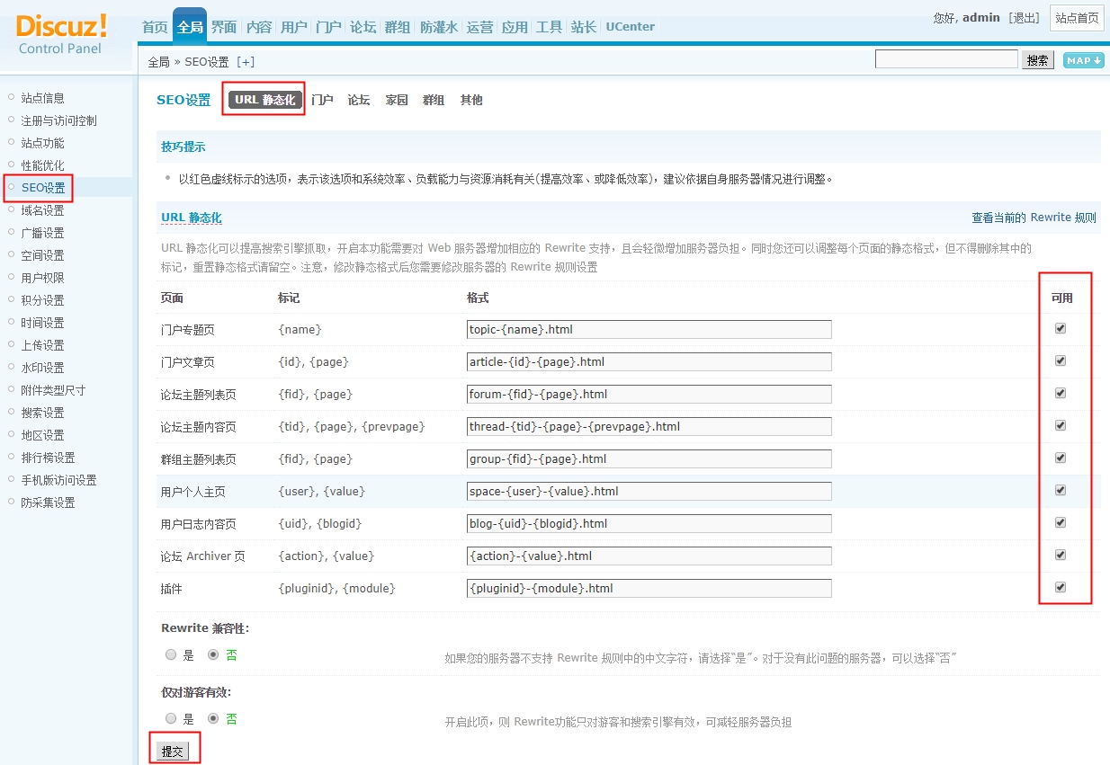The width and height of the screenshot is (1110, 765).
Task: Click the 搜索 search button
Action: pyautogui.click(x=1037, y=60)
